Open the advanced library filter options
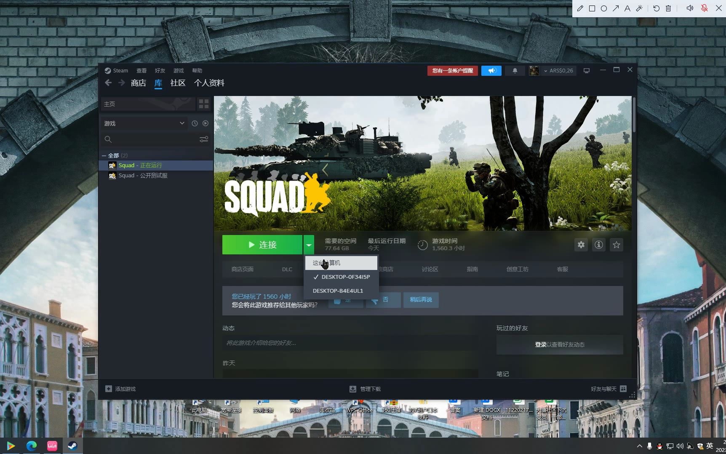726x454 pixels. (x=204, y=139)
